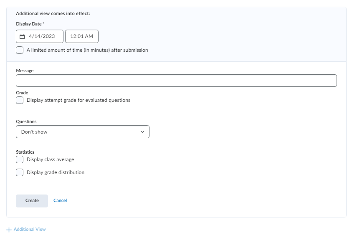This screenshot has width=352, height=235.
Task: Select the 4/14/2023 date value
Action: click(x=42, y=36)
